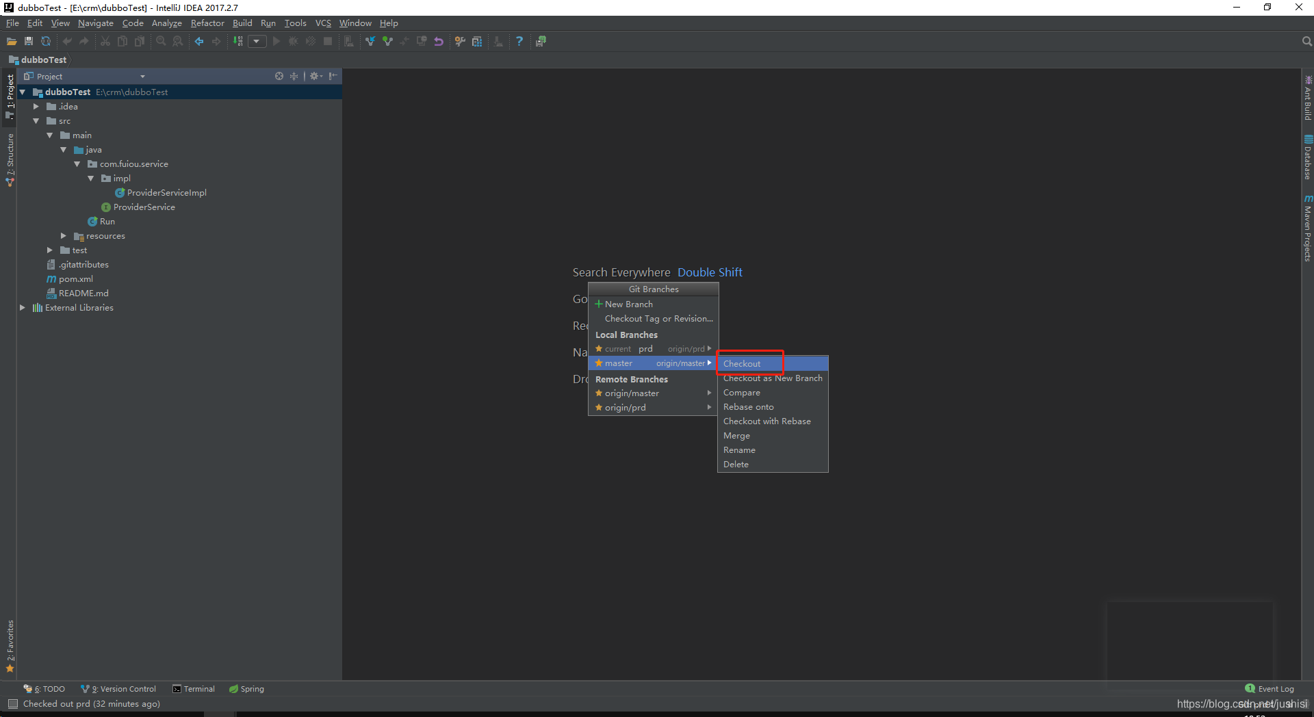Toggle the Favorites side tab
Screen dimensions: 1314x717
click(10, 646)
